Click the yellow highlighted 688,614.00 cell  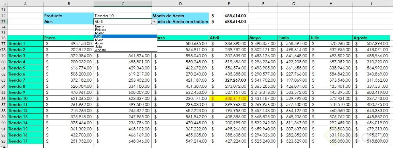click(229, 99)
